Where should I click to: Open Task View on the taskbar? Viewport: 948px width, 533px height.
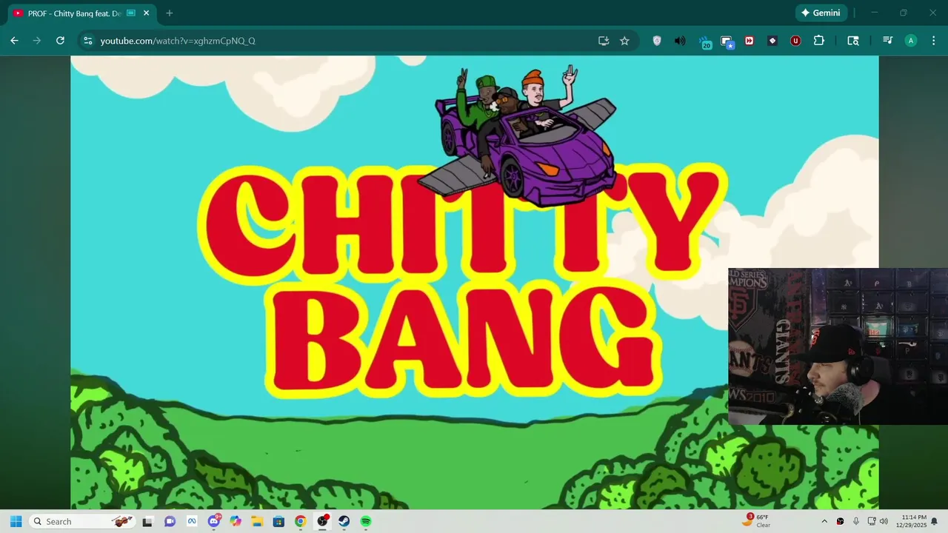[x=147, y=521]
